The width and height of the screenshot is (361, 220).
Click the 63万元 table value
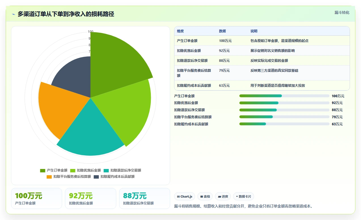224,86
